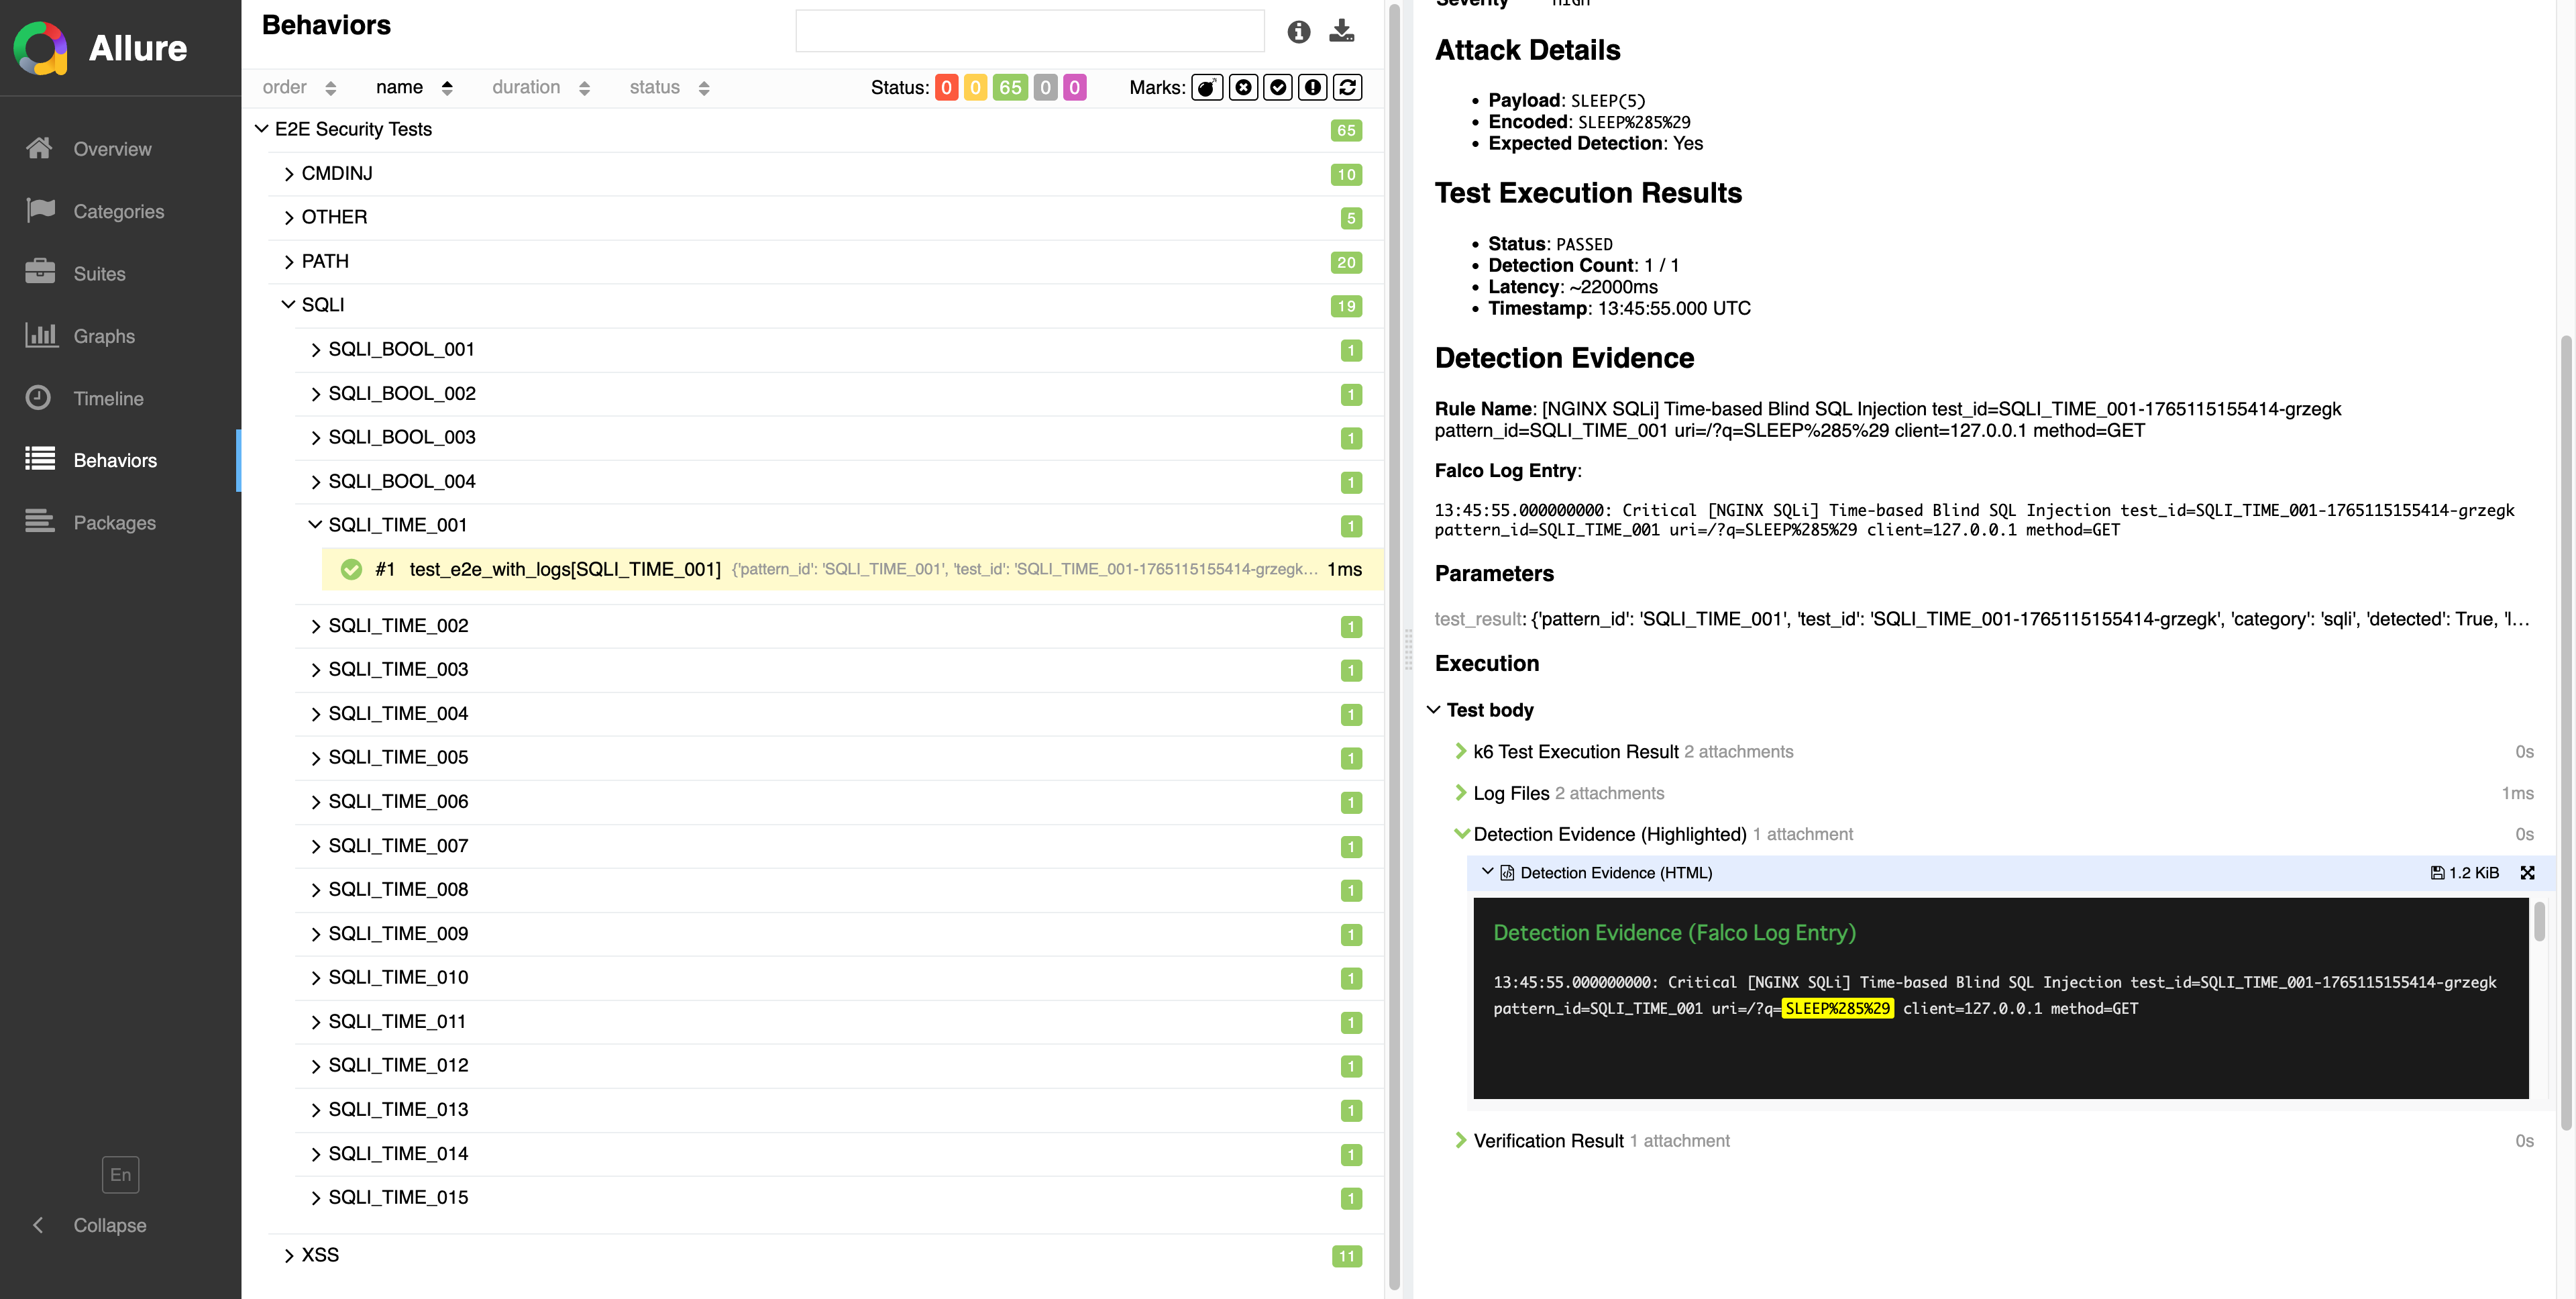Toggle the flaky bomb mark filter

(1207, 88)
